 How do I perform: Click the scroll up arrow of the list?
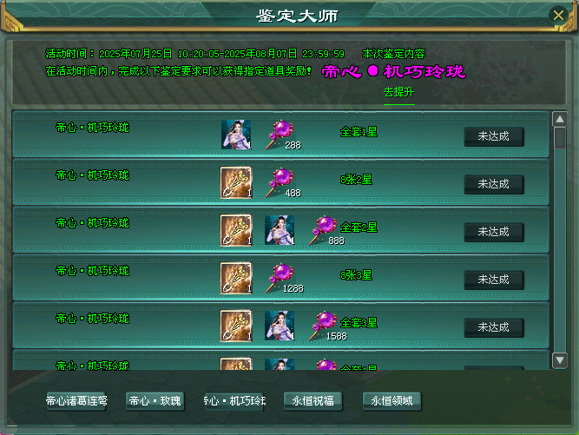coord(560,119)
